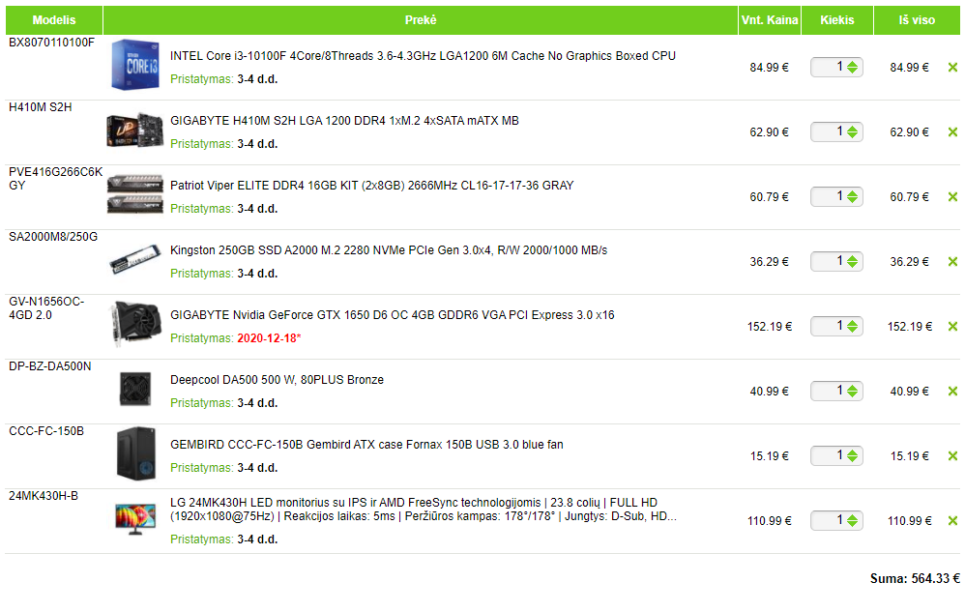Open the Patriot Viper ELITE DDR4 product link
The width and height of the screenshot is (965, 612).
pos(371,186)
